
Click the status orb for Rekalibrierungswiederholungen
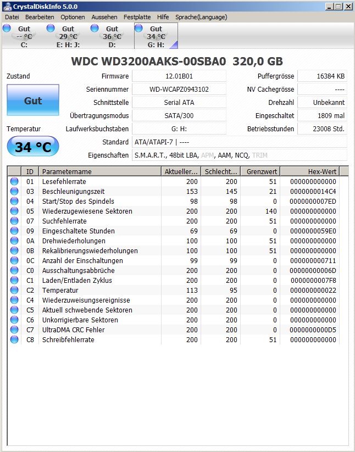[14, 250]
